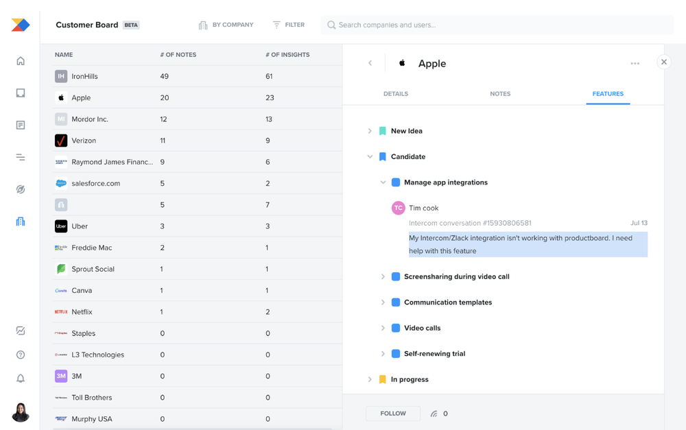Open Intercom conversation #15930806581 link

click(470, 223)
